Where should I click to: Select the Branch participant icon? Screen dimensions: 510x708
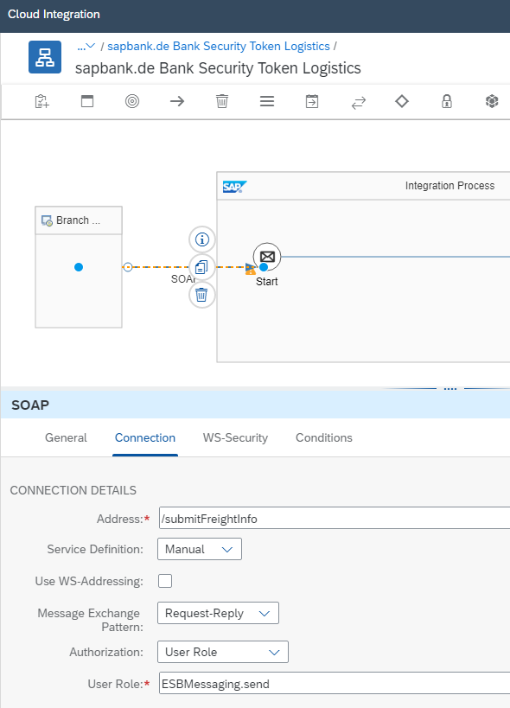tap(47, 220)
